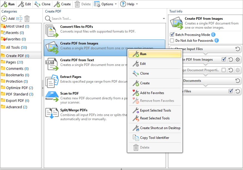The image size is (243, 170).
Task: Click the Batch Processing Mode info icon
Action: (213, 35)
